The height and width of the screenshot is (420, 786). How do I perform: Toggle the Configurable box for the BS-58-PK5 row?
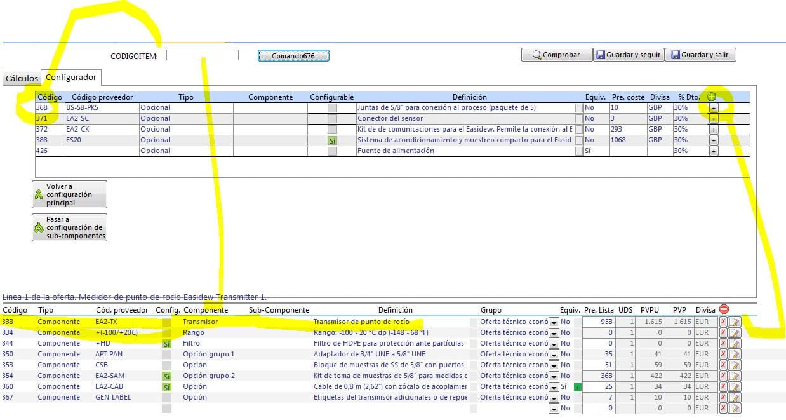[x=332, y=108]
